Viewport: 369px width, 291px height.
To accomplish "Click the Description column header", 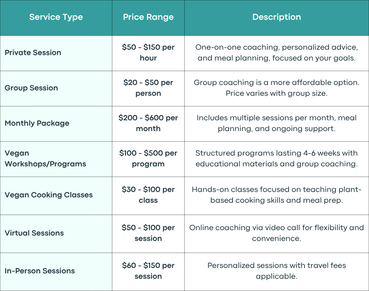I will click(x=276, y=17).
